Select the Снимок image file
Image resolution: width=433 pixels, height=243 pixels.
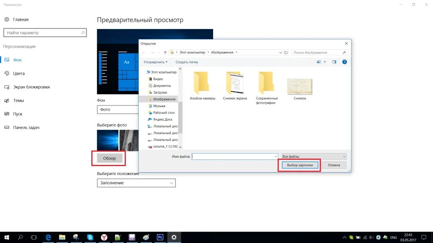click(300, 89)
